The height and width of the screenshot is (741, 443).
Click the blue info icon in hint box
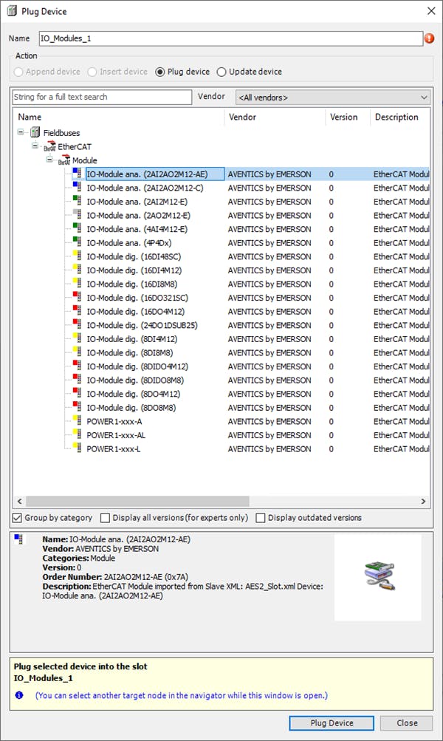pyautogui.click(x=19, y=694)
